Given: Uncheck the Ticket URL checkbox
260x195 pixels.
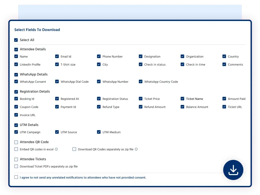Looking at the screenshot, I should pos(224,107).
